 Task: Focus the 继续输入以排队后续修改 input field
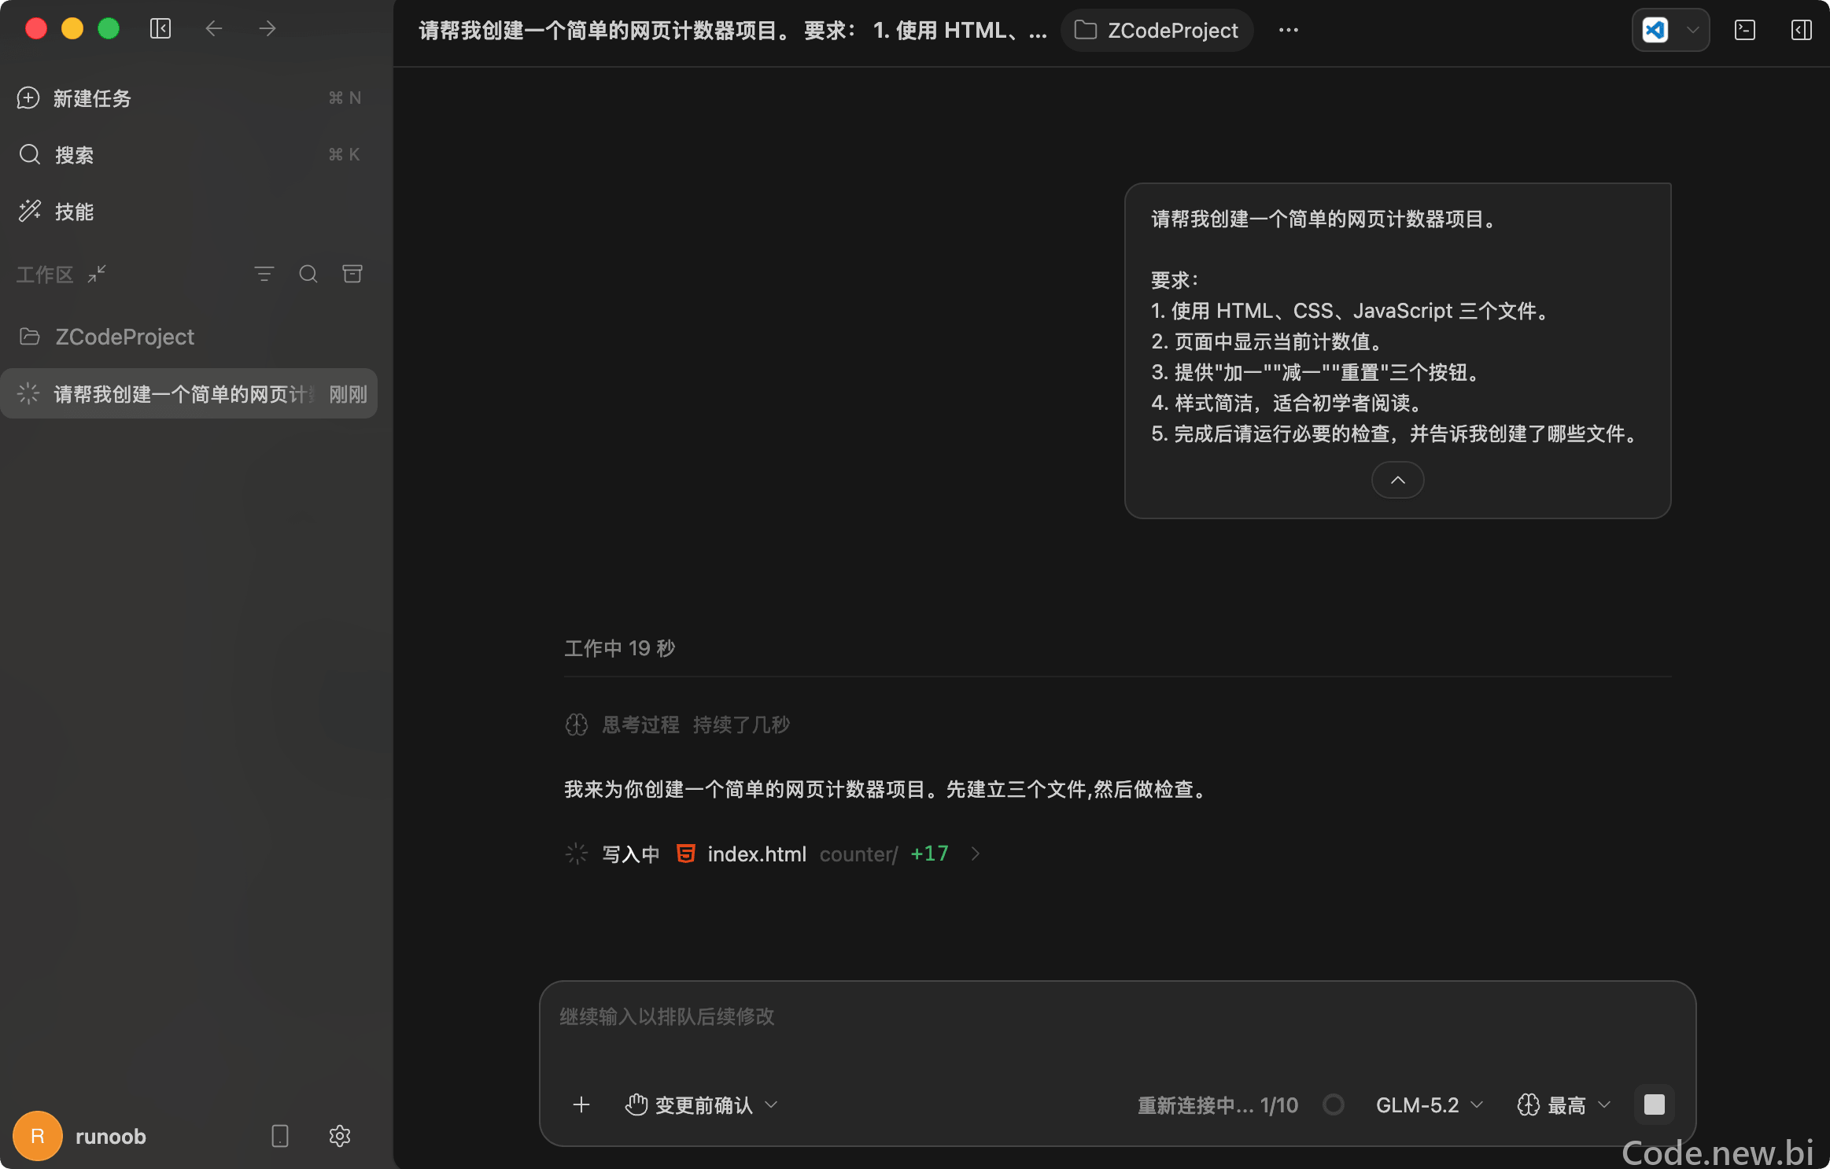tap(1117, 1016)
